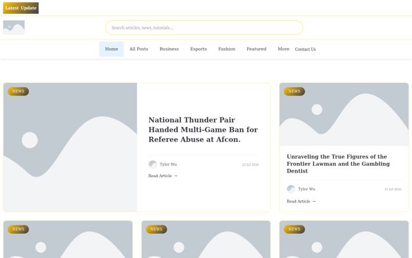Expand the More menu
Viewport: 412px width, 258px height.
coord(283,49)
